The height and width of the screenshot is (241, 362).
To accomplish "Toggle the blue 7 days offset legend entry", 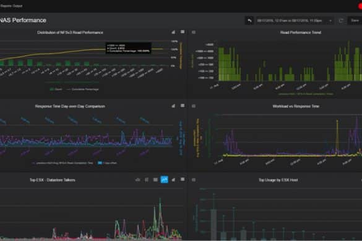I will (x=107, y=163).
